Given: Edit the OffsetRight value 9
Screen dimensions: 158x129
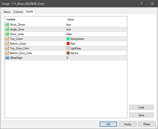Looking at the screenshot, I should (x=67, y=58).
